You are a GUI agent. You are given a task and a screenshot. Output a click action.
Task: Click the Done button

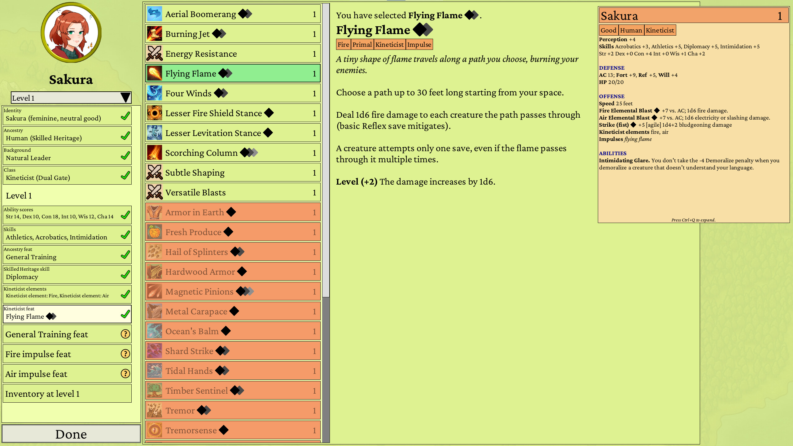[x=71, y=434]
